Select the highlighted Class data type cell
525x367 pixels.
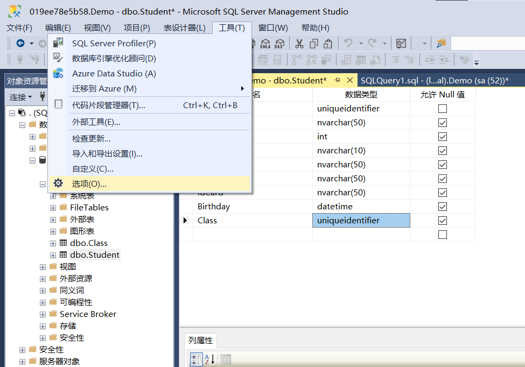click(x=361, y=221)
